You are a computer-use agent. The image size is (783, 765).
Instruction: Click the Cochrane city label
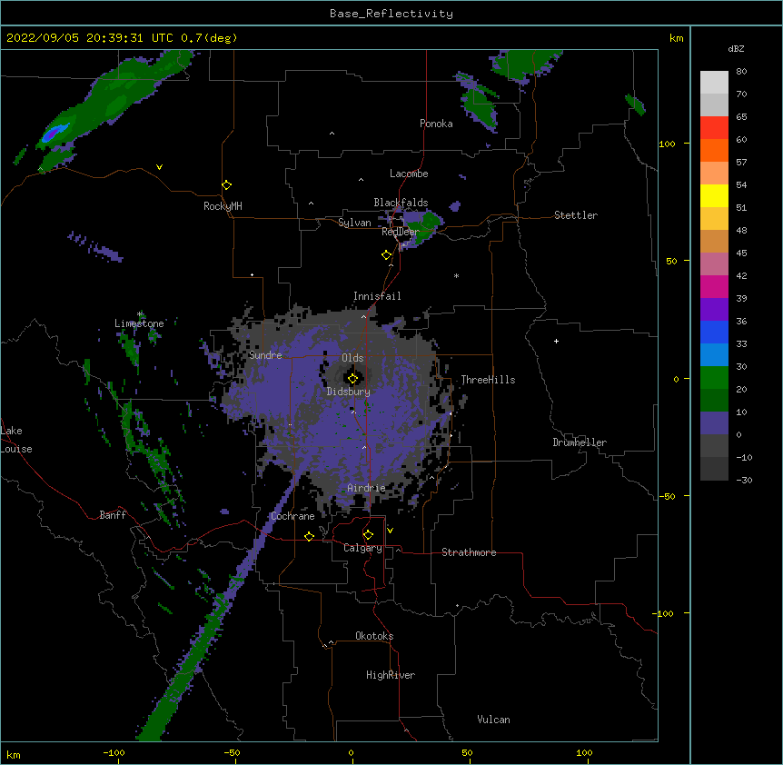pos(292,516)
